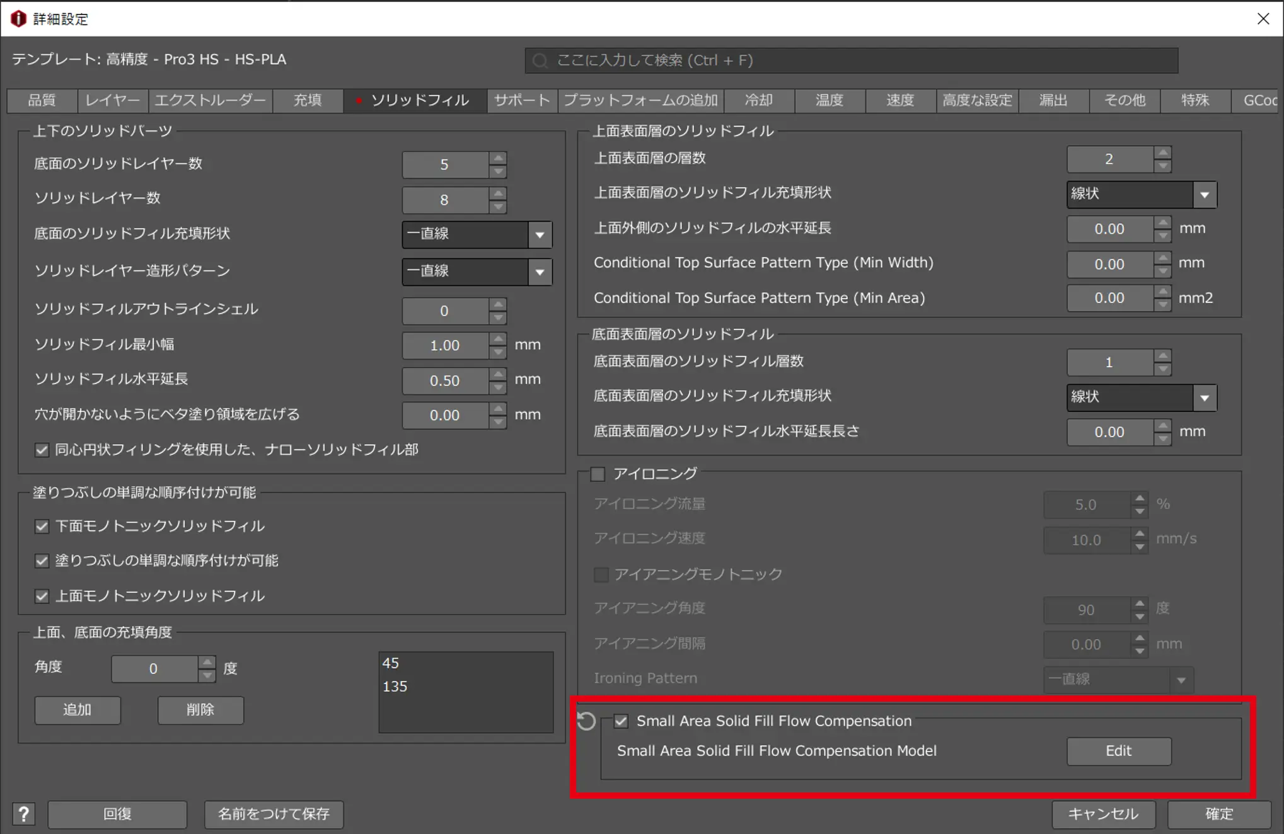
Task: Click the reset arrow beside Small Area Compensation
Action: click(586, 721)
